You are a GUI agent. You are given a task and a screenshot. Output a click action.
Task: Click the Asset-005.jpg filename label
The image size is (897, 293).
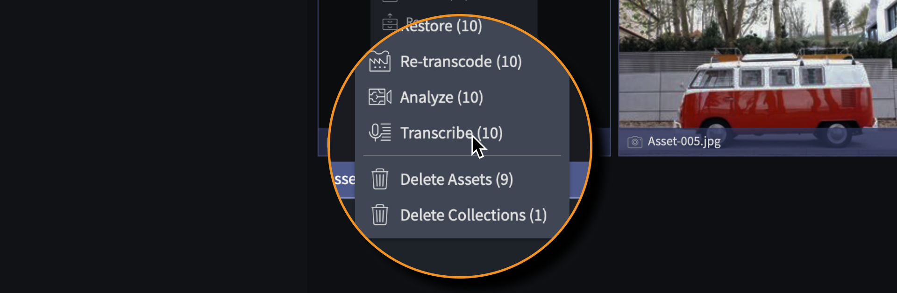coord(684,141)
